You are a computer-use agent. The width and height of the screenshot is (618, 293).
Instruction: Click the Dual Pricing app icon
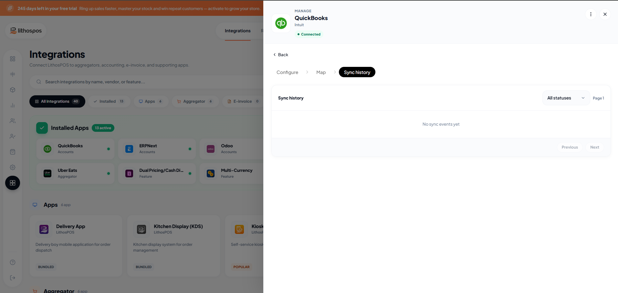point(129,173)
